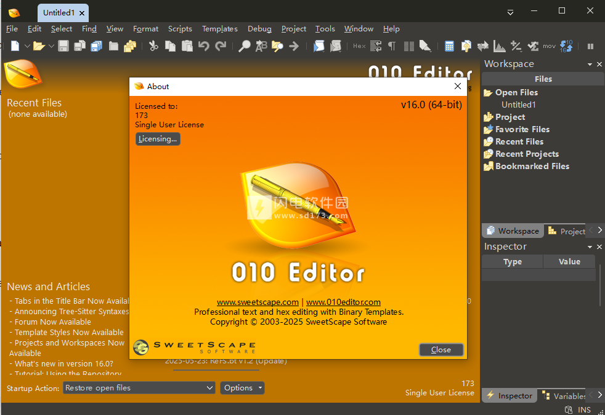605x415 pixels.
Task: Open the Histogram tool icon
Action: (499, 46)
